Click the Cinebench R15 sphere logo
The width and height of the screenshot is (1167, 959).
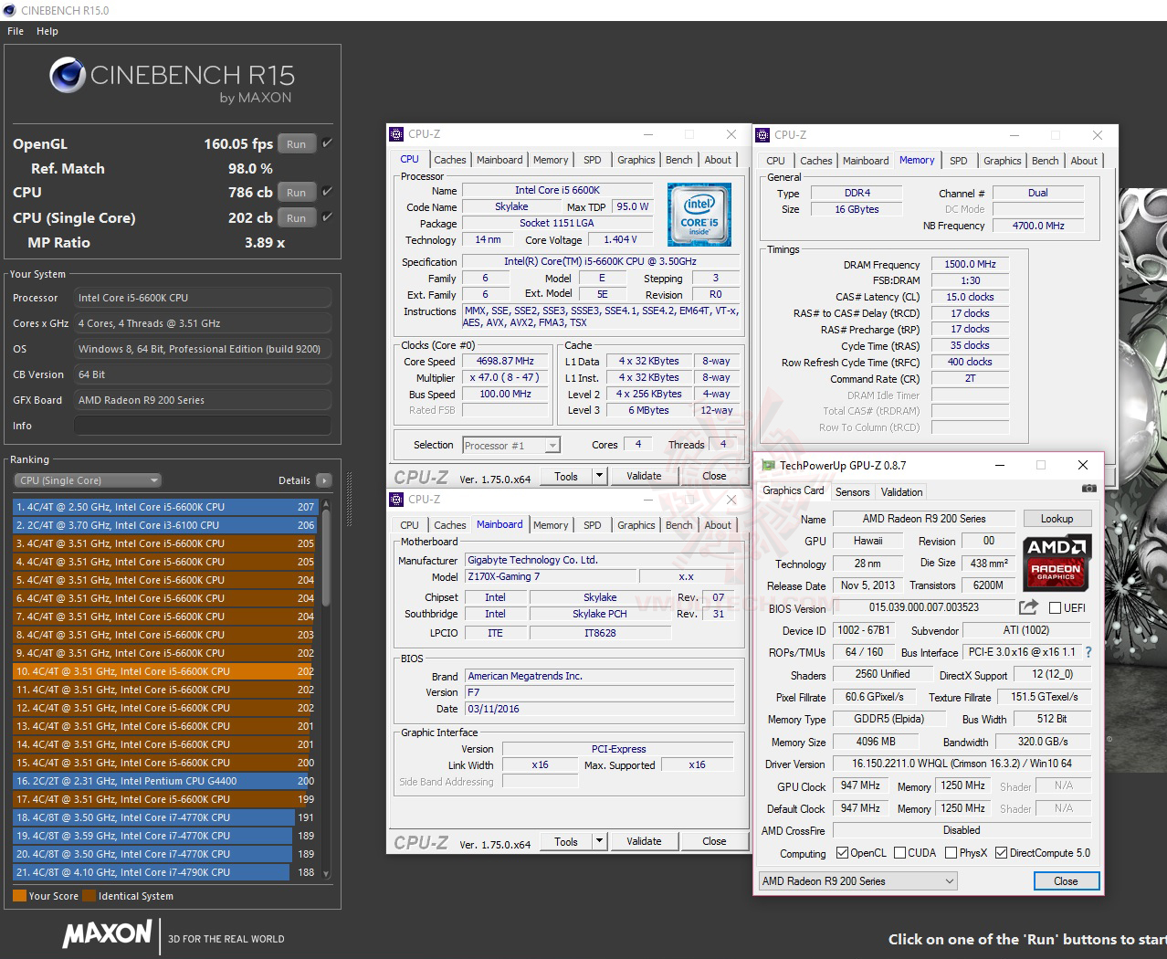(x=68, y=75)
